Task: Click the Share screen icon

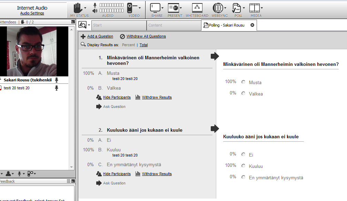Action: click(x=155, y=8)
